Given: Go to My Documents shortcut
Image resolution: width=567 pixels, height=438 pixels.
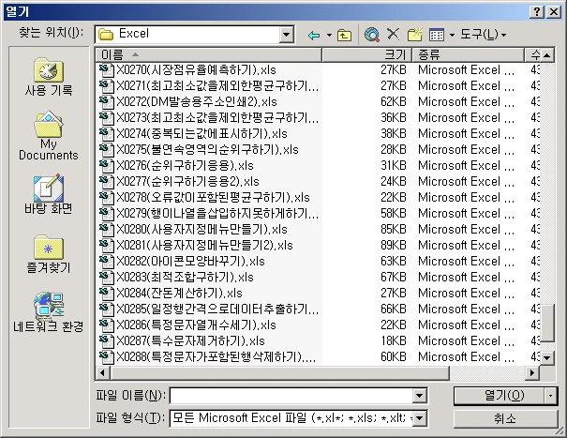Looking at the screenshot, I should pos(49,136).
